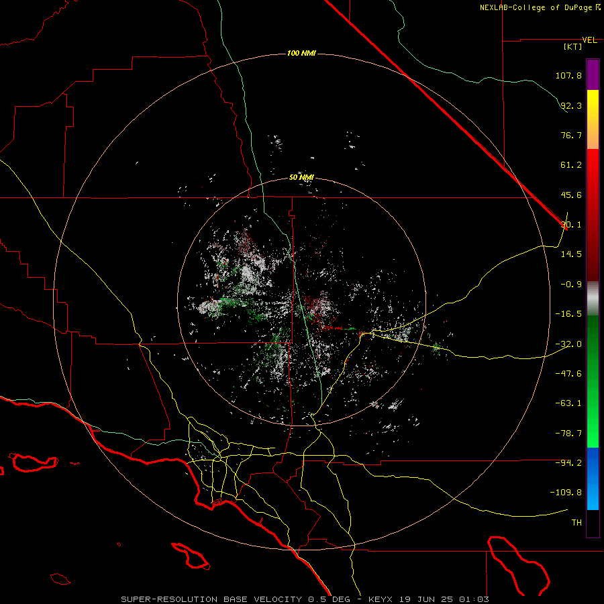The image size is (604, 604).
Task: Click the -47.6 legend value
Action: point(568,374)
